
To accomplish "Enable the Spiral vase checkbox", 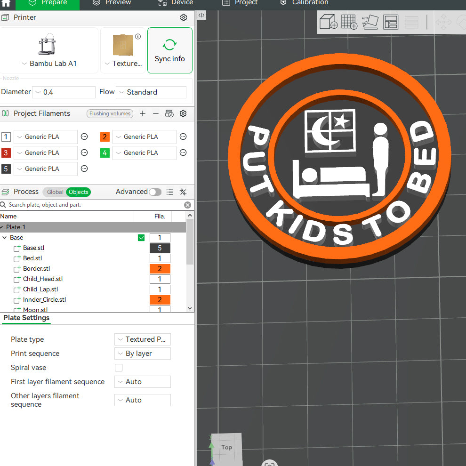I will coord(119,368).
